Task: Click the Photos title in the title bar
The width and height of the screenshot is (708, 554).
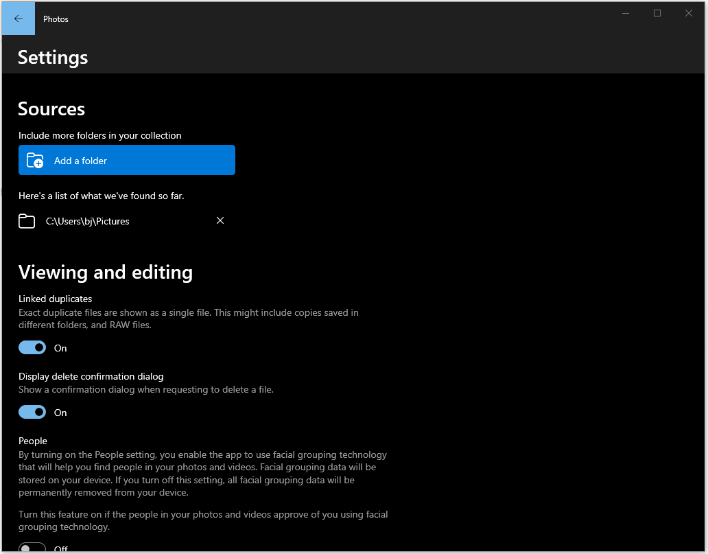Action: (x=56, y=19)
